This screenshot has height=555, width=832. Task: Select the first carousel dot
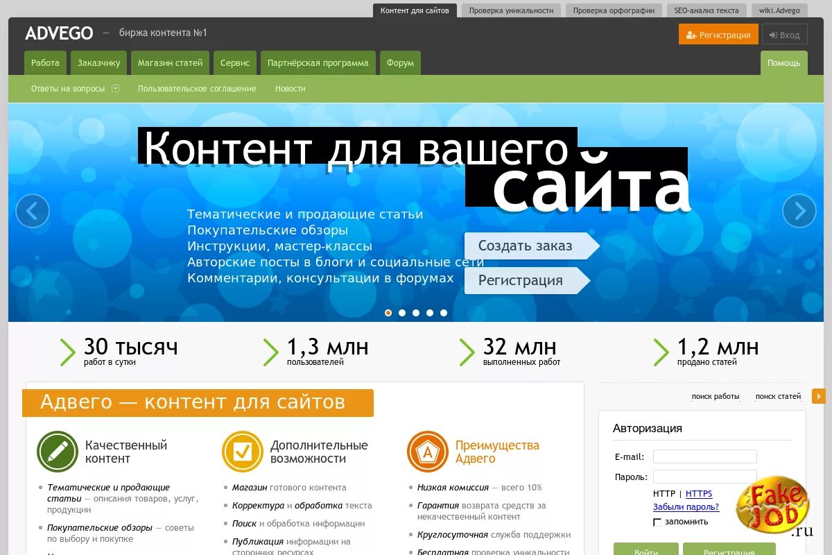(388, 313)
